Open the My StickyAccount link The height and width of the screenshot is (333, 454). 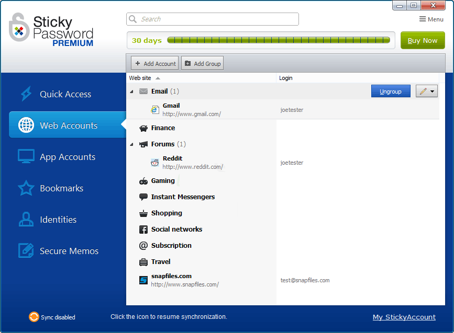pos(404,317)
